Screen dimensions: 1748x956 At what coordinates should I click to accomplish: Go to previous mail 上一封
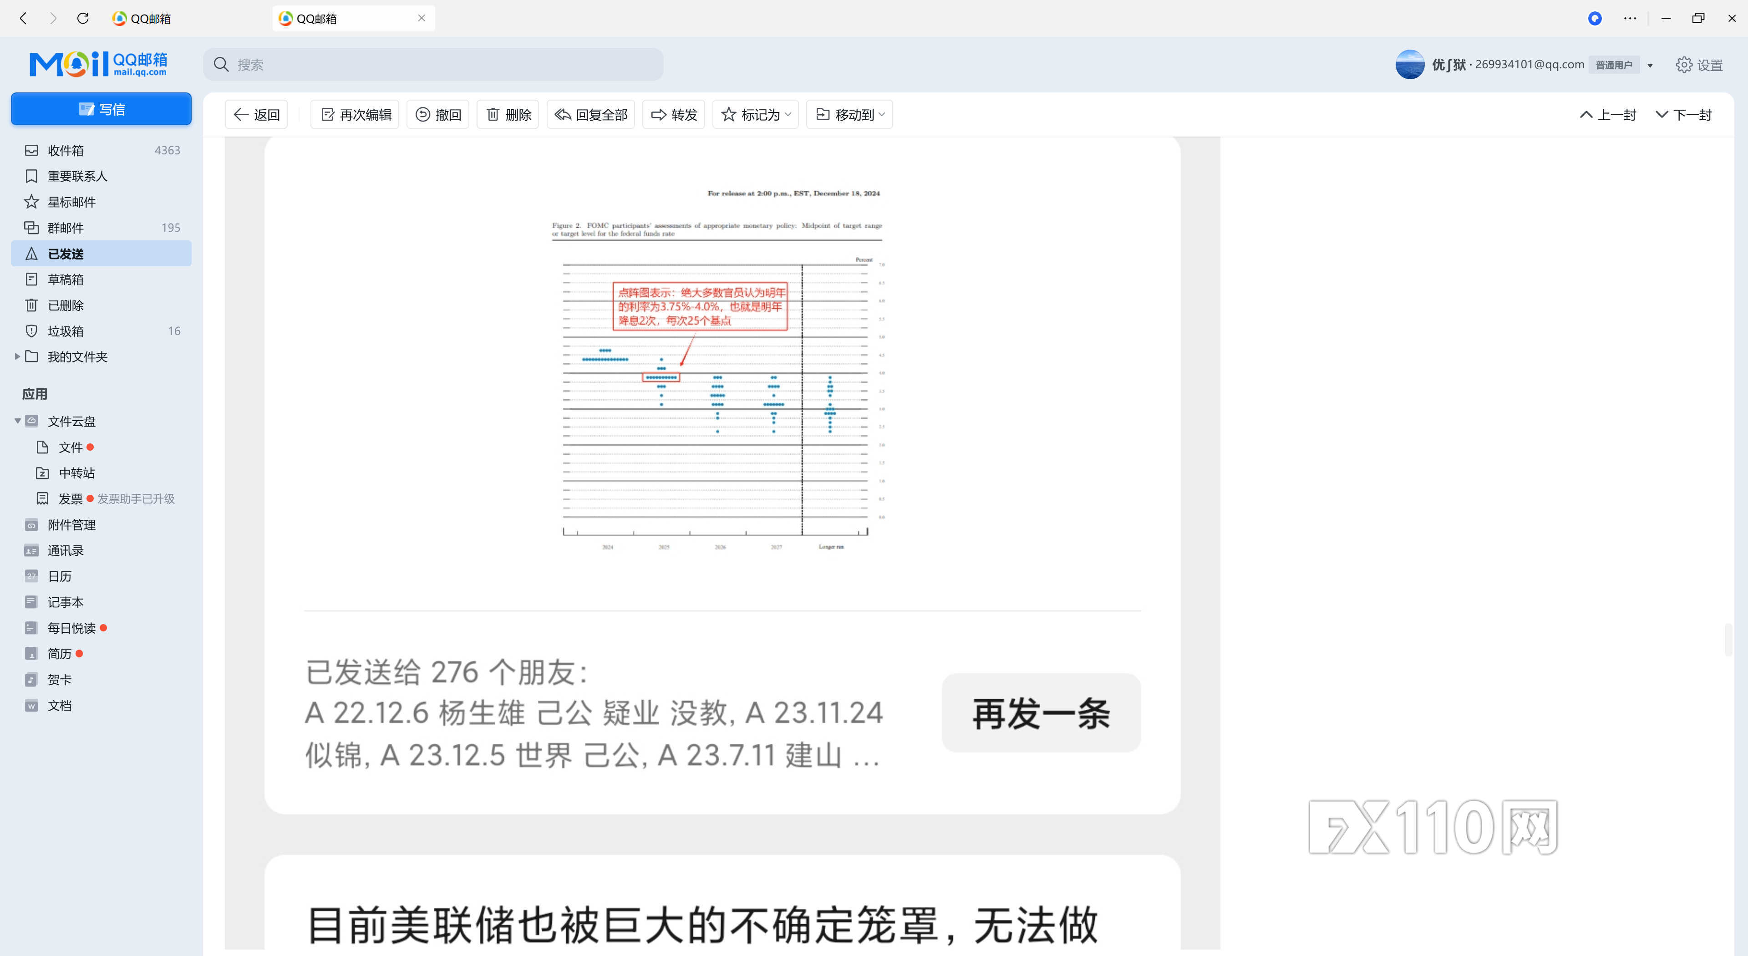[1607, 115]
